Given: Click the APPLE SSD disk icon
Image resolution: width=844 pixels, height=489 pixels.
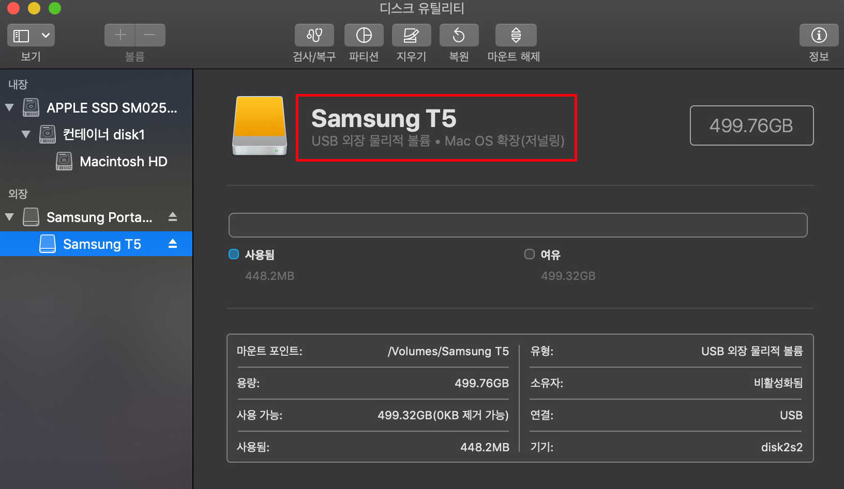Looking at the screenshot, I should [31, 107].
